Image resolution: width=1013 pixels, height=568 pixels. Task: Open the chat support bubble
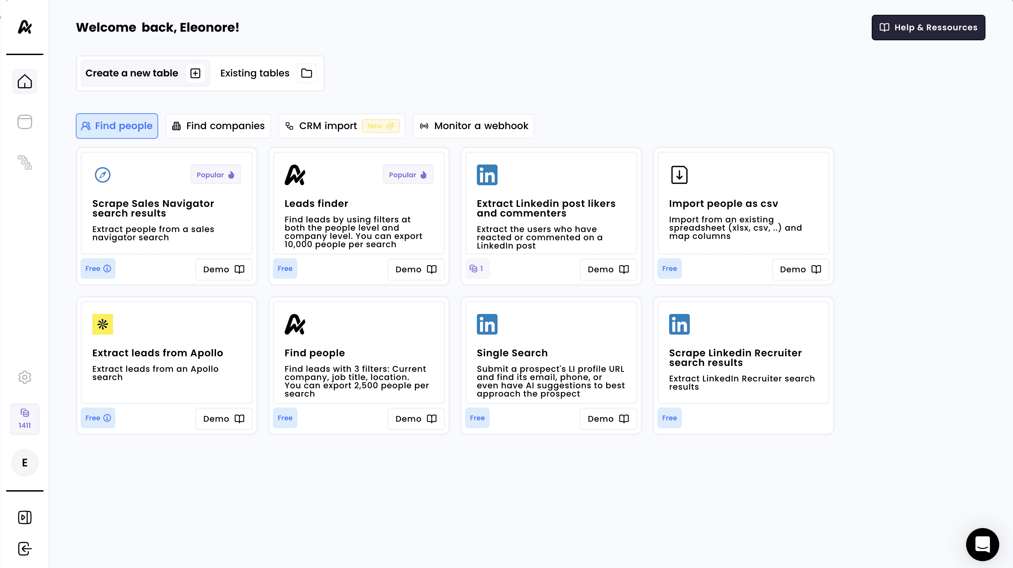pyautogui.click(x=982, y=544)
